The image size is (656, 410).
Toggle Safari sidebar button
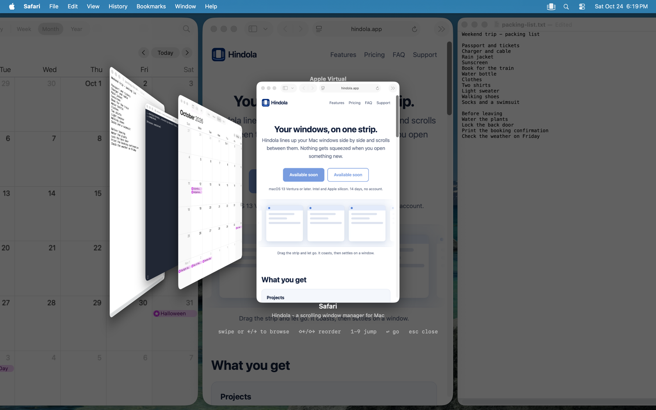tap(253, 29)
